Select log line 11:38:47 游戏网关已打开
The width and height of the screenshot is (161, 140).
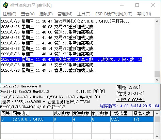[65, 21]
